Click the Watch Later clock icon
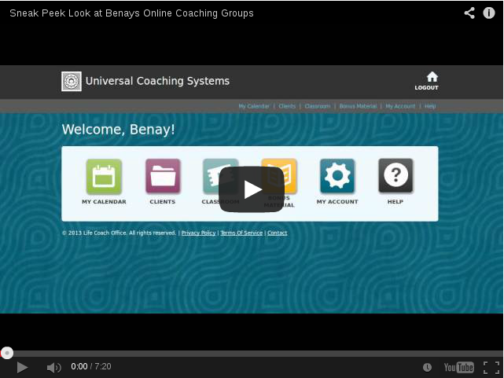504x378 pixels. point(427,367)
